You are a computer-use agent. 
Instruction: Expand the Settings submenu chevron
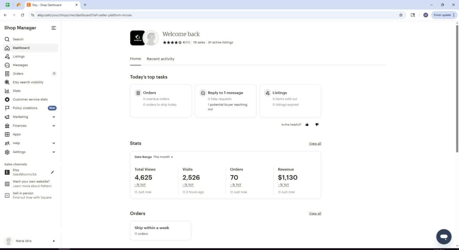click(x=54, y=152)
